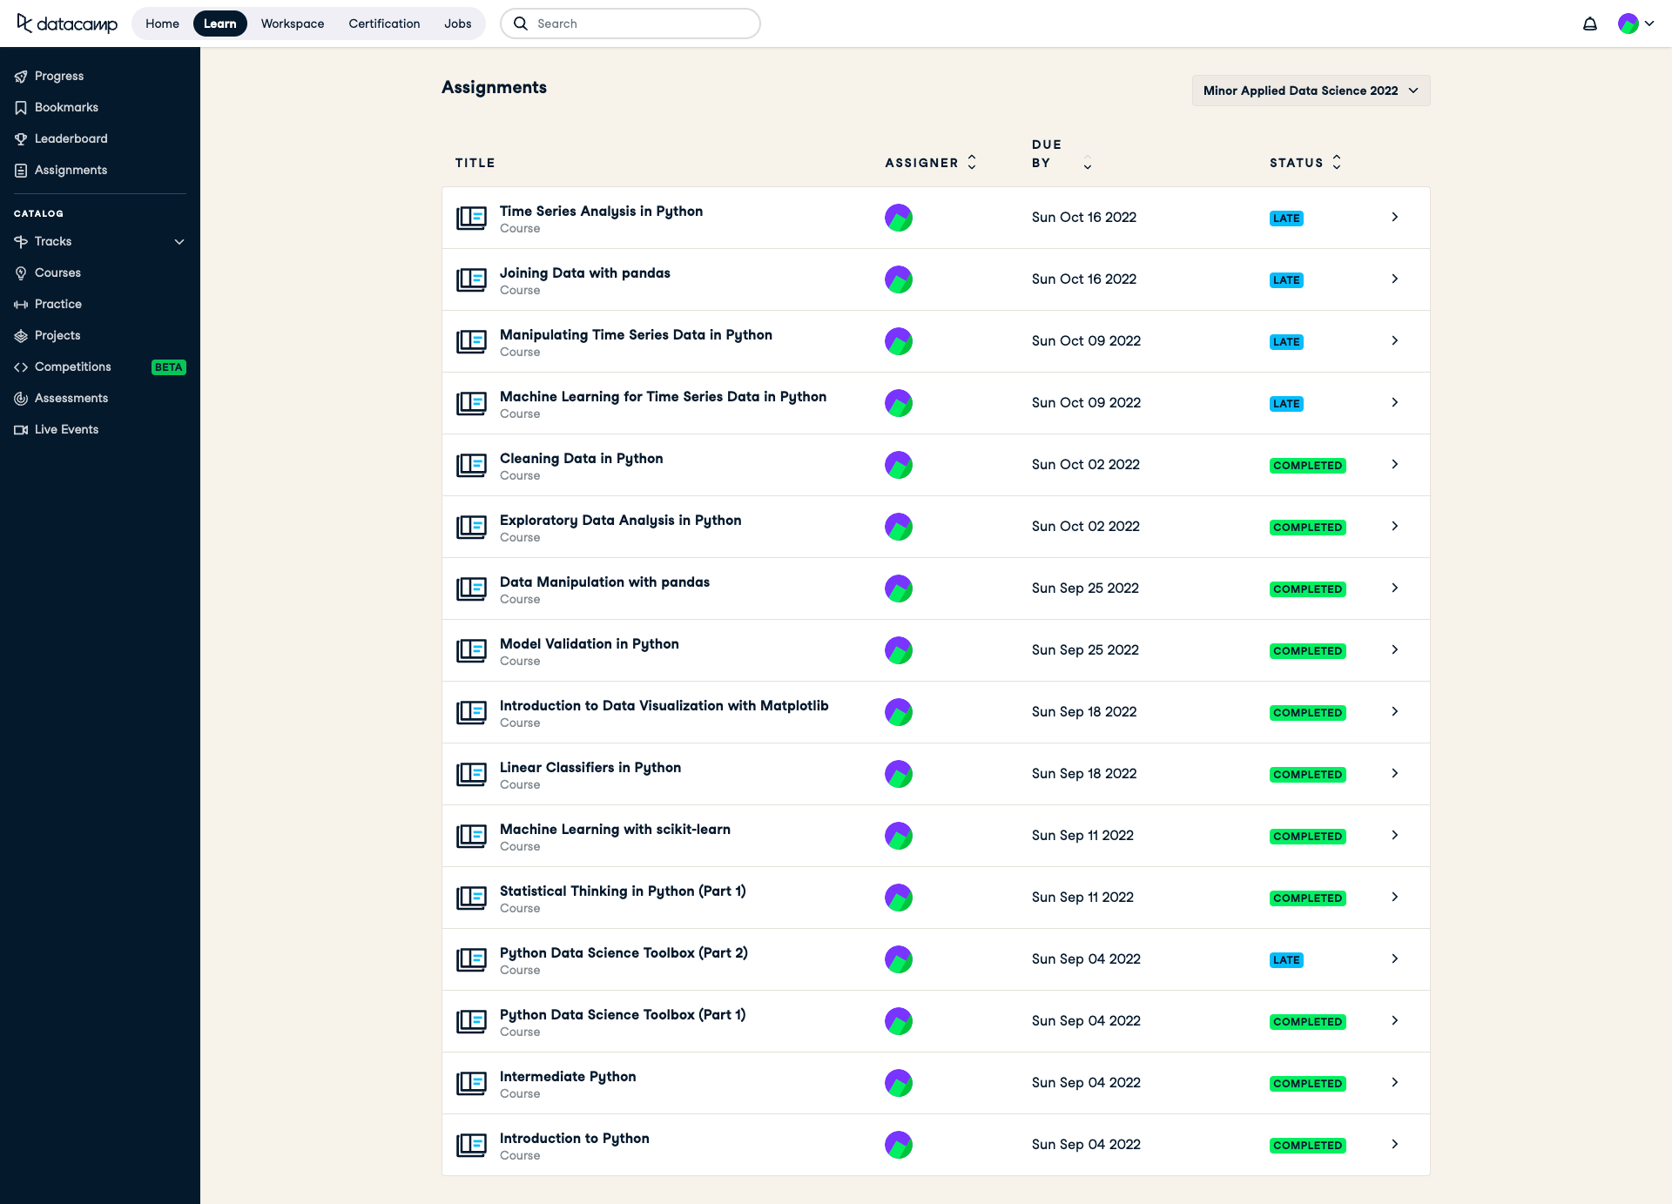The width and height of the screenshot is (1672, 1204).
Task: Open the Minor Applied Data Science 2022 dropdown
Action: click(1310, 91)
